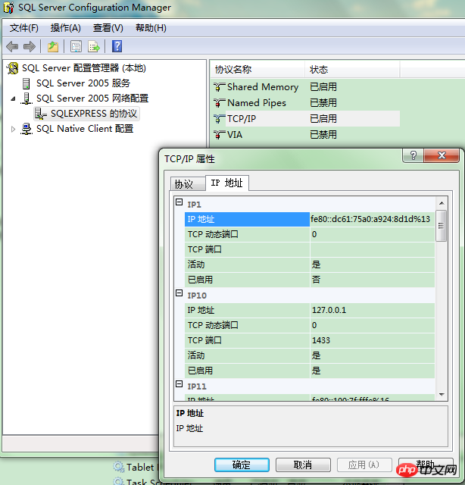The image size is (465, 485).
Task: Click the SQL Server Configuration Manager title icon
Action: click(x=8, y=8)
